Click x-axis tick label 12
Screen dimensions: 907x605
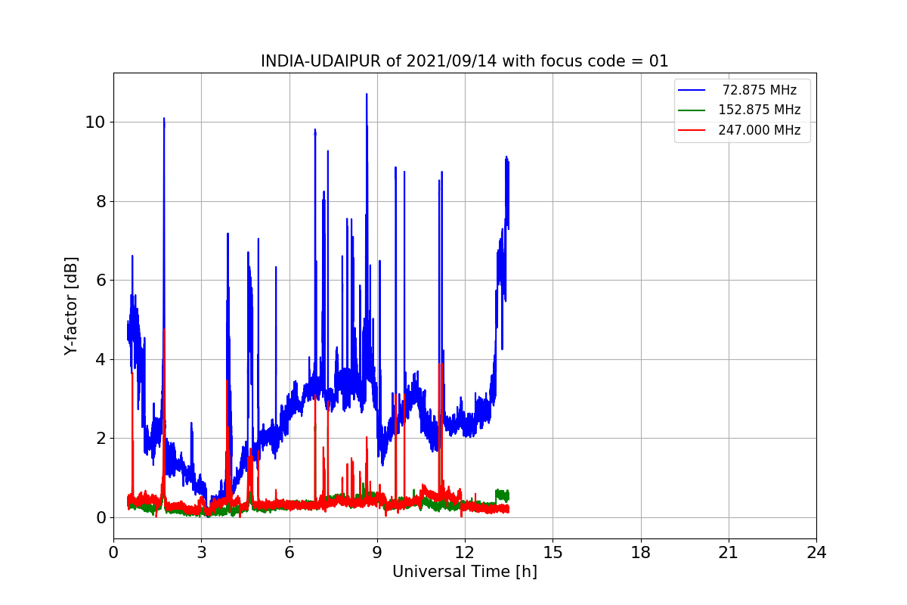click(465, 553)
